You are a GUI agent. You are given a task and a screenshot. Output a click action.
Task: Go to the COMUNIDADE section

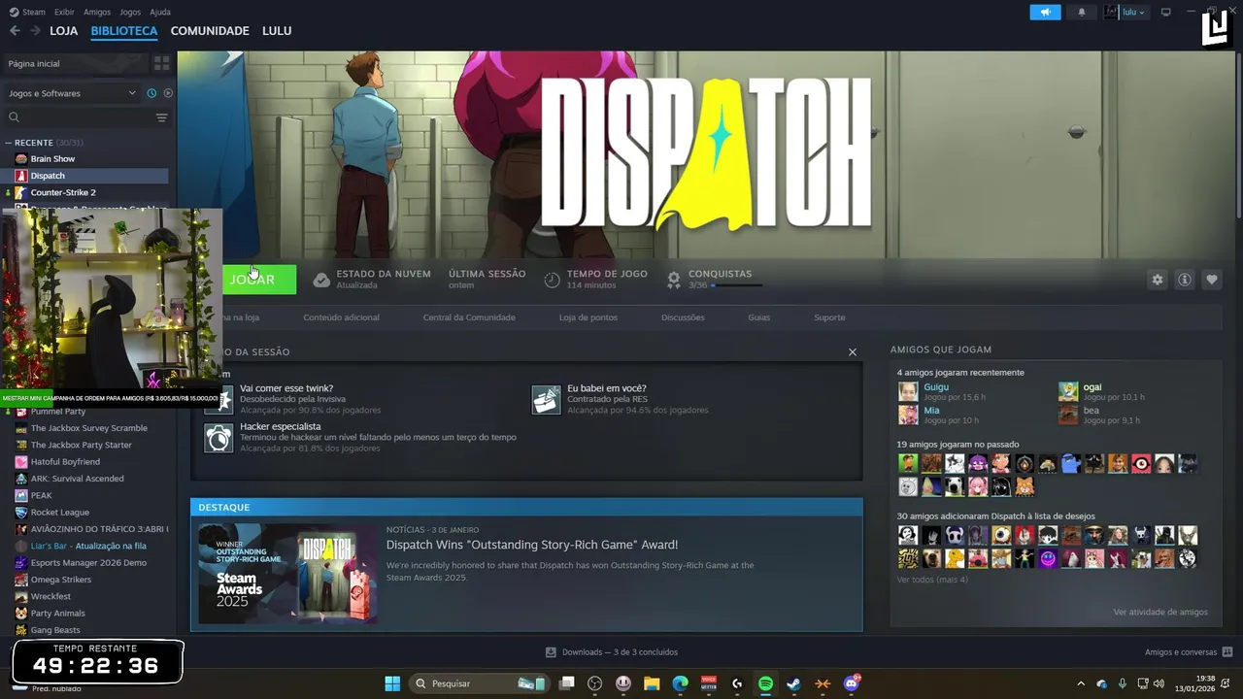[210, 31]
